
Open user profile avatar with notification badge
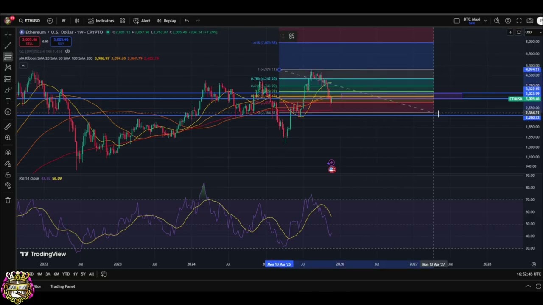pyautogui.click(x=8, y=20)
